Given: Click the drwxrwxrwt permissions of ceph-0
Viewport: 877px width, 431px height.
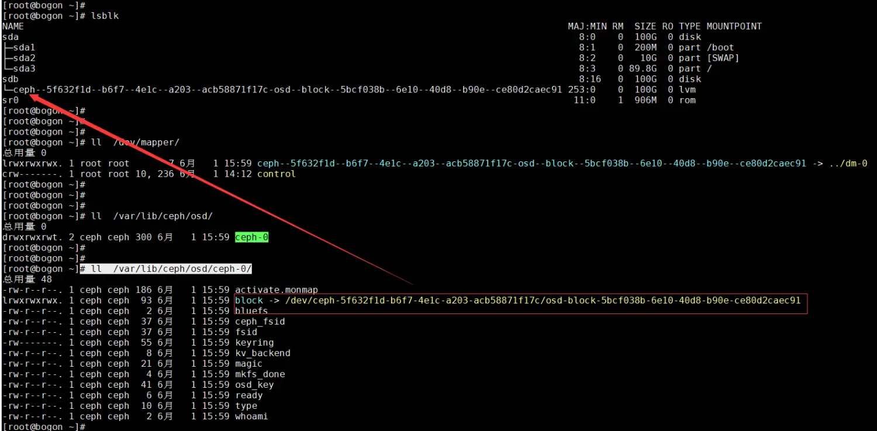Looking at the screenshot, I should (x=33, y=237).
